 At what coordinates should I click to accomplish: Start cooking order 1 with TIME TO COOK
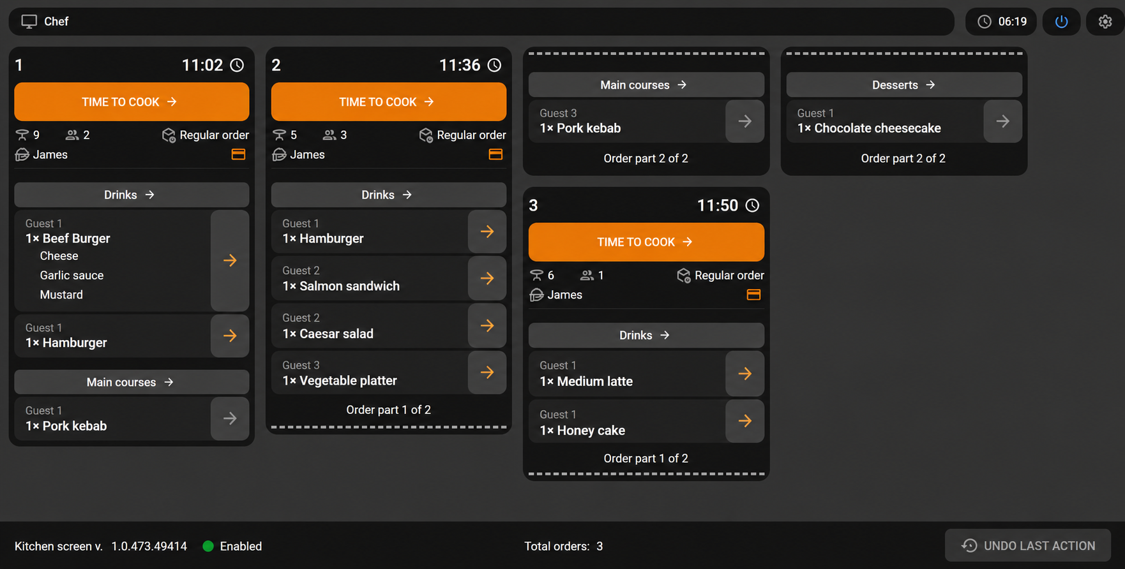(132, 101)
